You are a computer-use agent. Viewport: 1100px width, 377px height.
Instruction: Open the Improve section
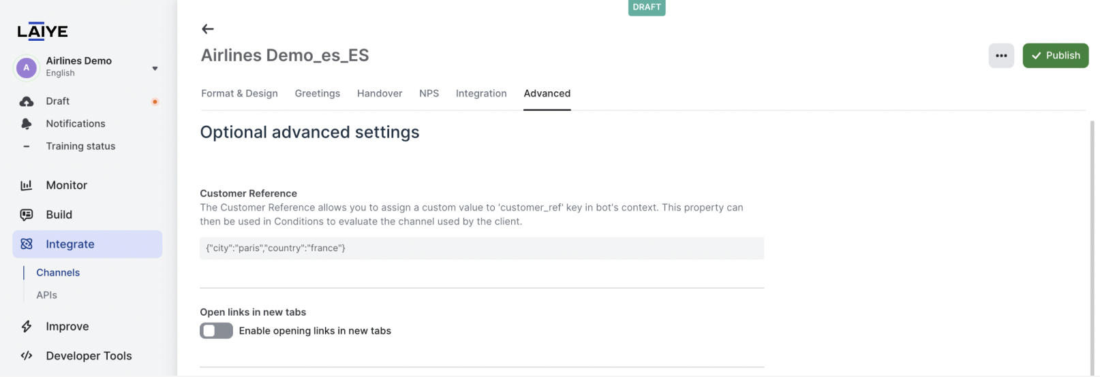coord(67,327)
